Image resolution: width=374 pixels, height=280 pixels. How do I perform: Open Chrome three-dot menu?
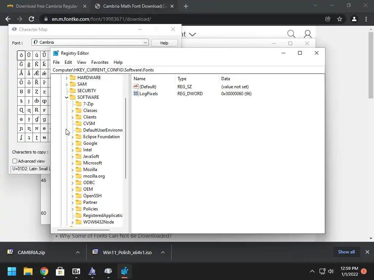366,19
